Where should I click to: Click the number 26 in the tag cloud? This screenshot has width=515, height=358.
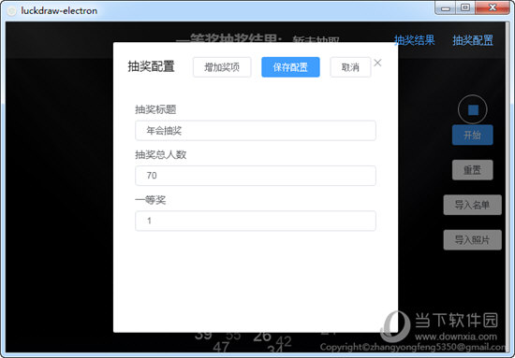coord(262,337)
